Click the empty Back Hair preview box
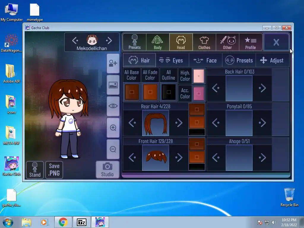Viewport: 304px width, 228px height. click(239, 88)
